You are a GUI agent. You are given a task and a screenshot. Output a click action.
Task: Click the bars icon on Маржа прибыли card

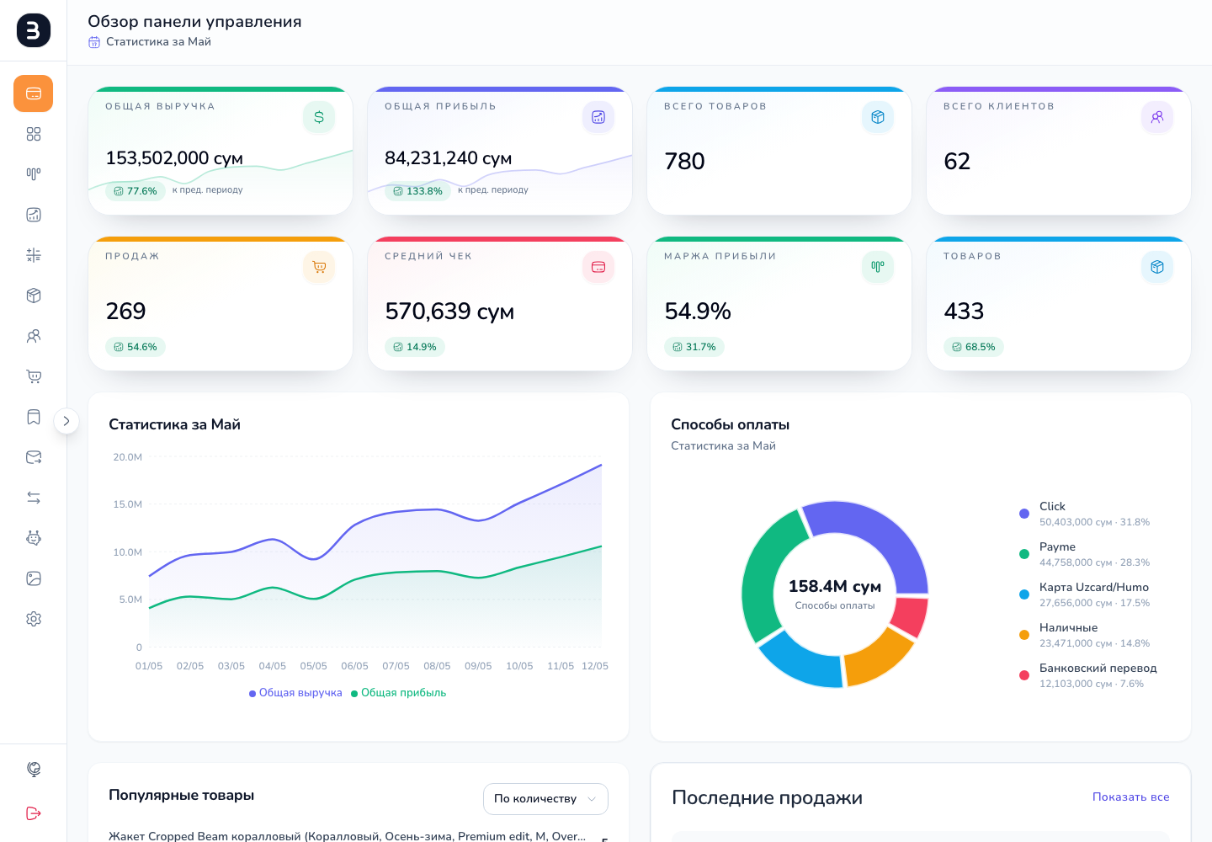pos(878,267)
